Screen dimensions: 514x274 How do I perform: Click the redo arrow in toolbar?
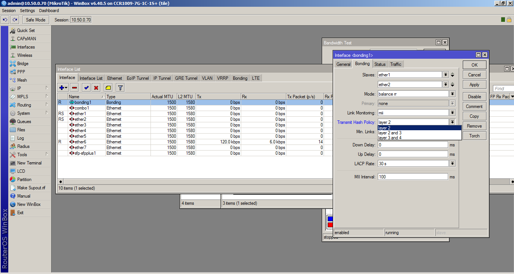pos(15,20)
